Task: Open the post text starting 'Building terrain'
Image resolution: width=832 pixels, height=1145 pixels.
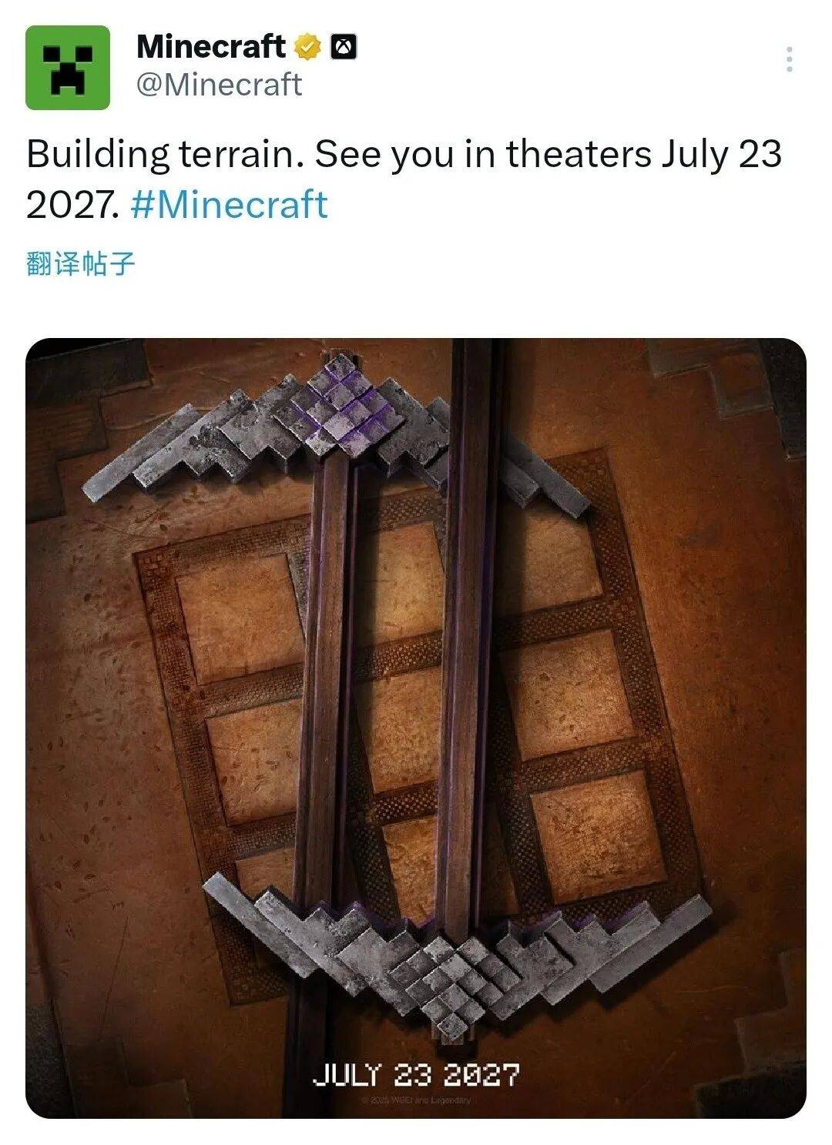Action: pos(404,179)
